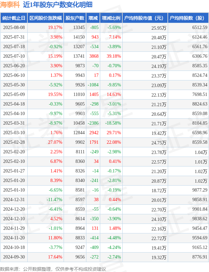The width and height of the screenshot is (209, 272).
Task: Click the 增减比例 column header
Action: [111, 18]
